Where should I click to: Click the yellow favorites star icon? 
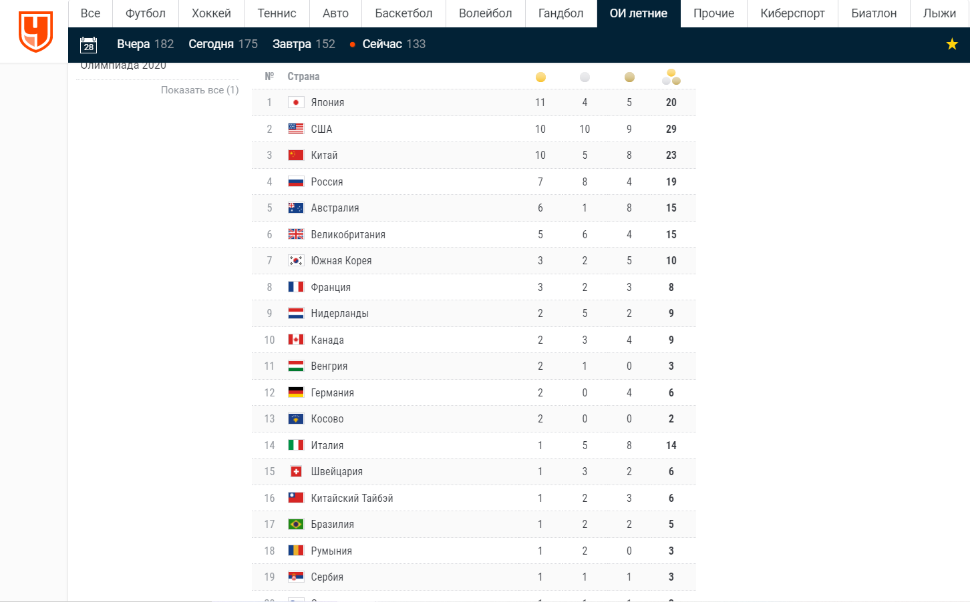pyautogui.click(x=952, y=44)
